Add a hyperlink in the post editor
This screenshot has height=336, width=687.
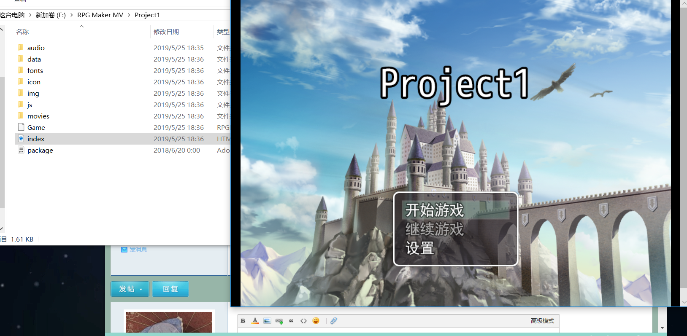pos(279,321)
